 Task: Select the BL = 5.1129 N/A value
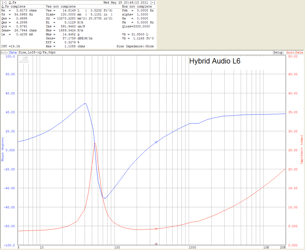[65, 22]
